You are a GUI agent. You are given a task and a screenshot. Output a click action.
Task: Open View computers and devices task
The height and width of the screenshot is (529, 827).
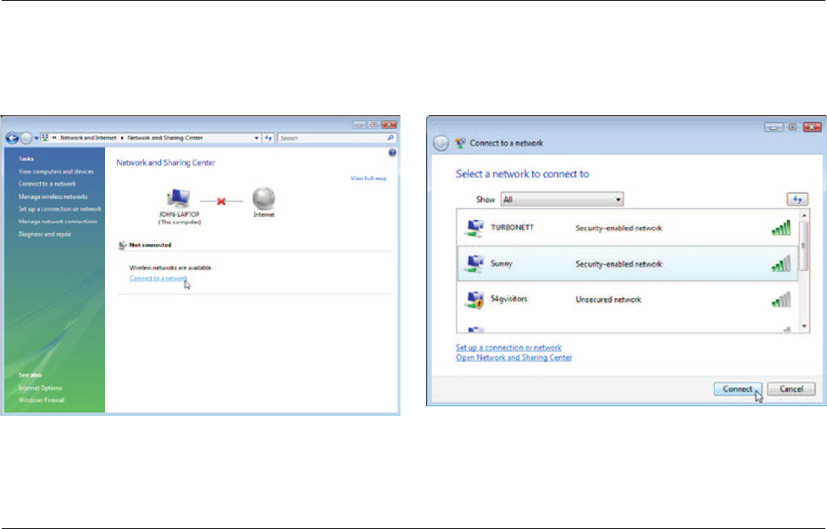coord(56,171)
